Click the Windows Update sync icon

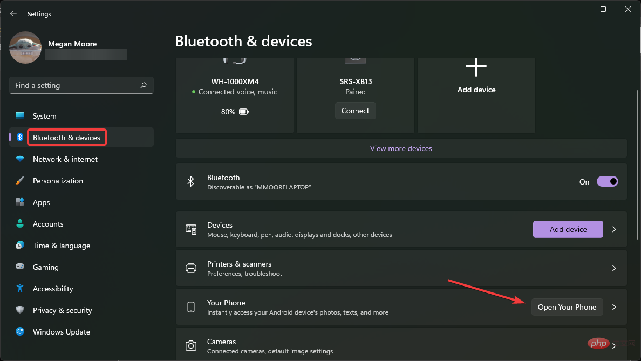19,331
